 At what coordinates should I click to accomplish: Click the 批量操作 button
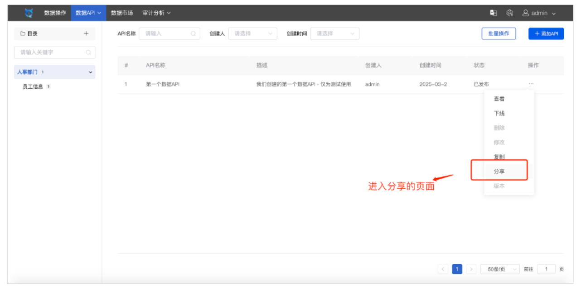499,33
